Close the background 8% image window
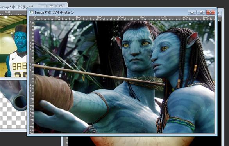The image size is (229, 146). pyautogui.click(x=61, y=7)
